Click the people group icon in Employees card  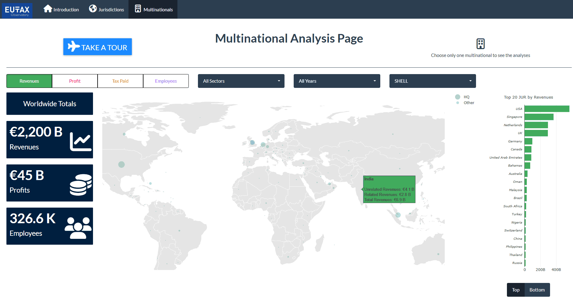click(78, 228)
